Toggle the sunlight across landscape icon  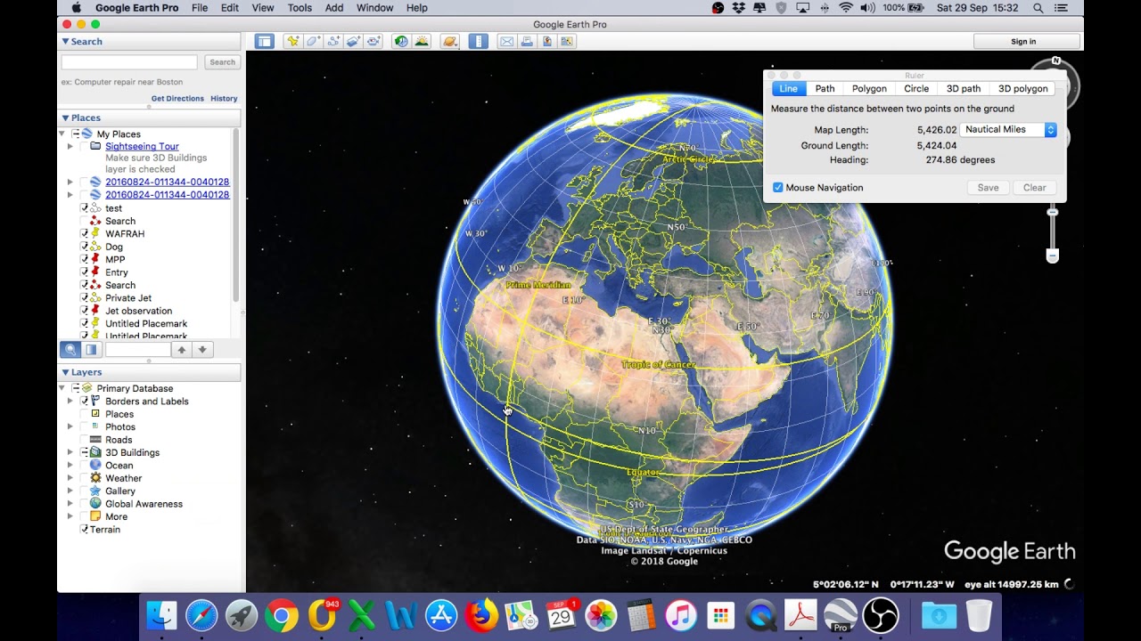(x=422, y=41)
